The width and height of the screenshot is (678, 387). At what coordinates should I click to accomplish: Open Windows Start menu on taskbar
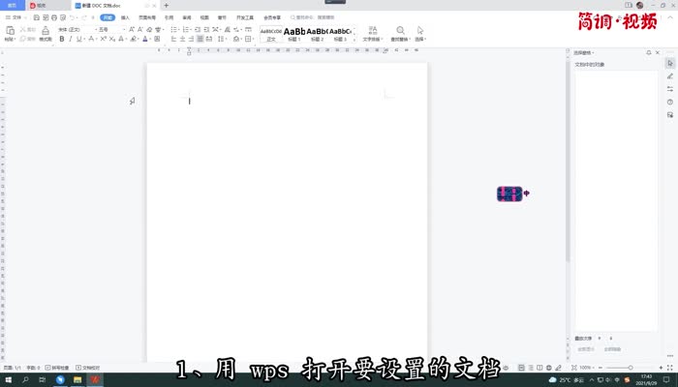tap(8, 380)
